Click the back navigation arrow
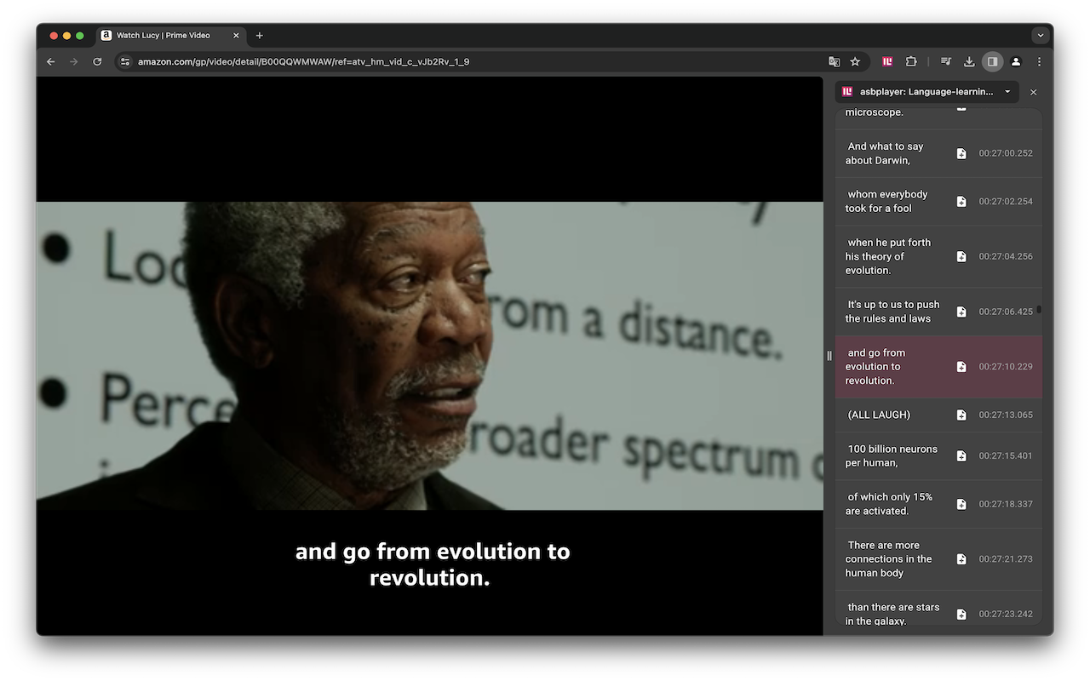Image resolution: width=1090 pixels, height=681 pixels. [50, 61]
